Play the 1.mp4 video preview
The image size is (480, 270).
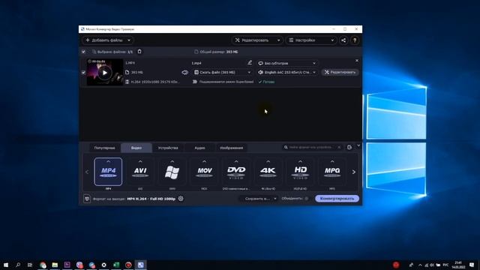pos(105,73)
